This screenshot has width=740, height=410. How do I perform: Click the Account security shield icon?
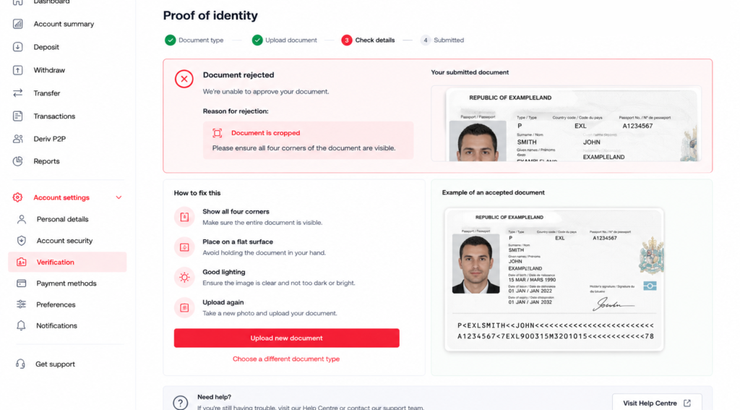click(21, 240)
